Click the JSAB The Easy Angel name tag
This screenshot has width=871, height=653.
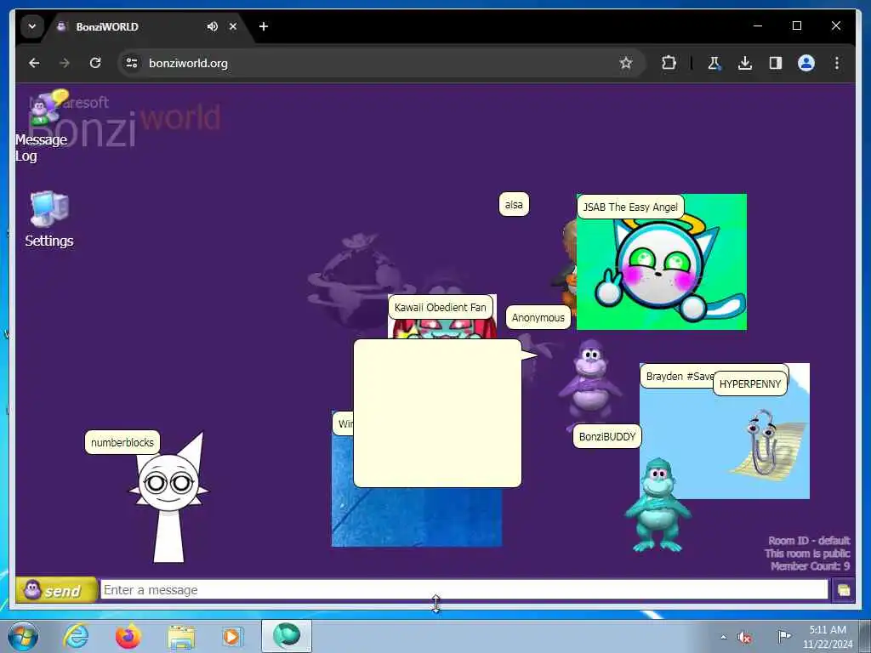630,207
